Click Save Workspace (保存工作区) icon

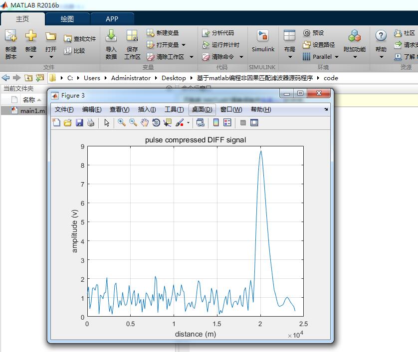pos(132,35)
